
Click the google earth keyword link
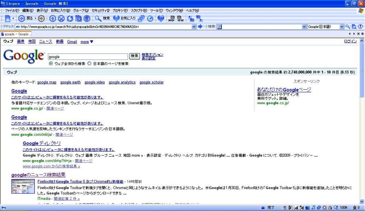click(70, 82)
